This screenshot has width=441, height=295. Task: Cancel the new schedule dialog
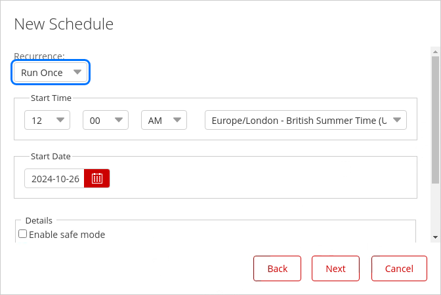[x=399, y=268]
